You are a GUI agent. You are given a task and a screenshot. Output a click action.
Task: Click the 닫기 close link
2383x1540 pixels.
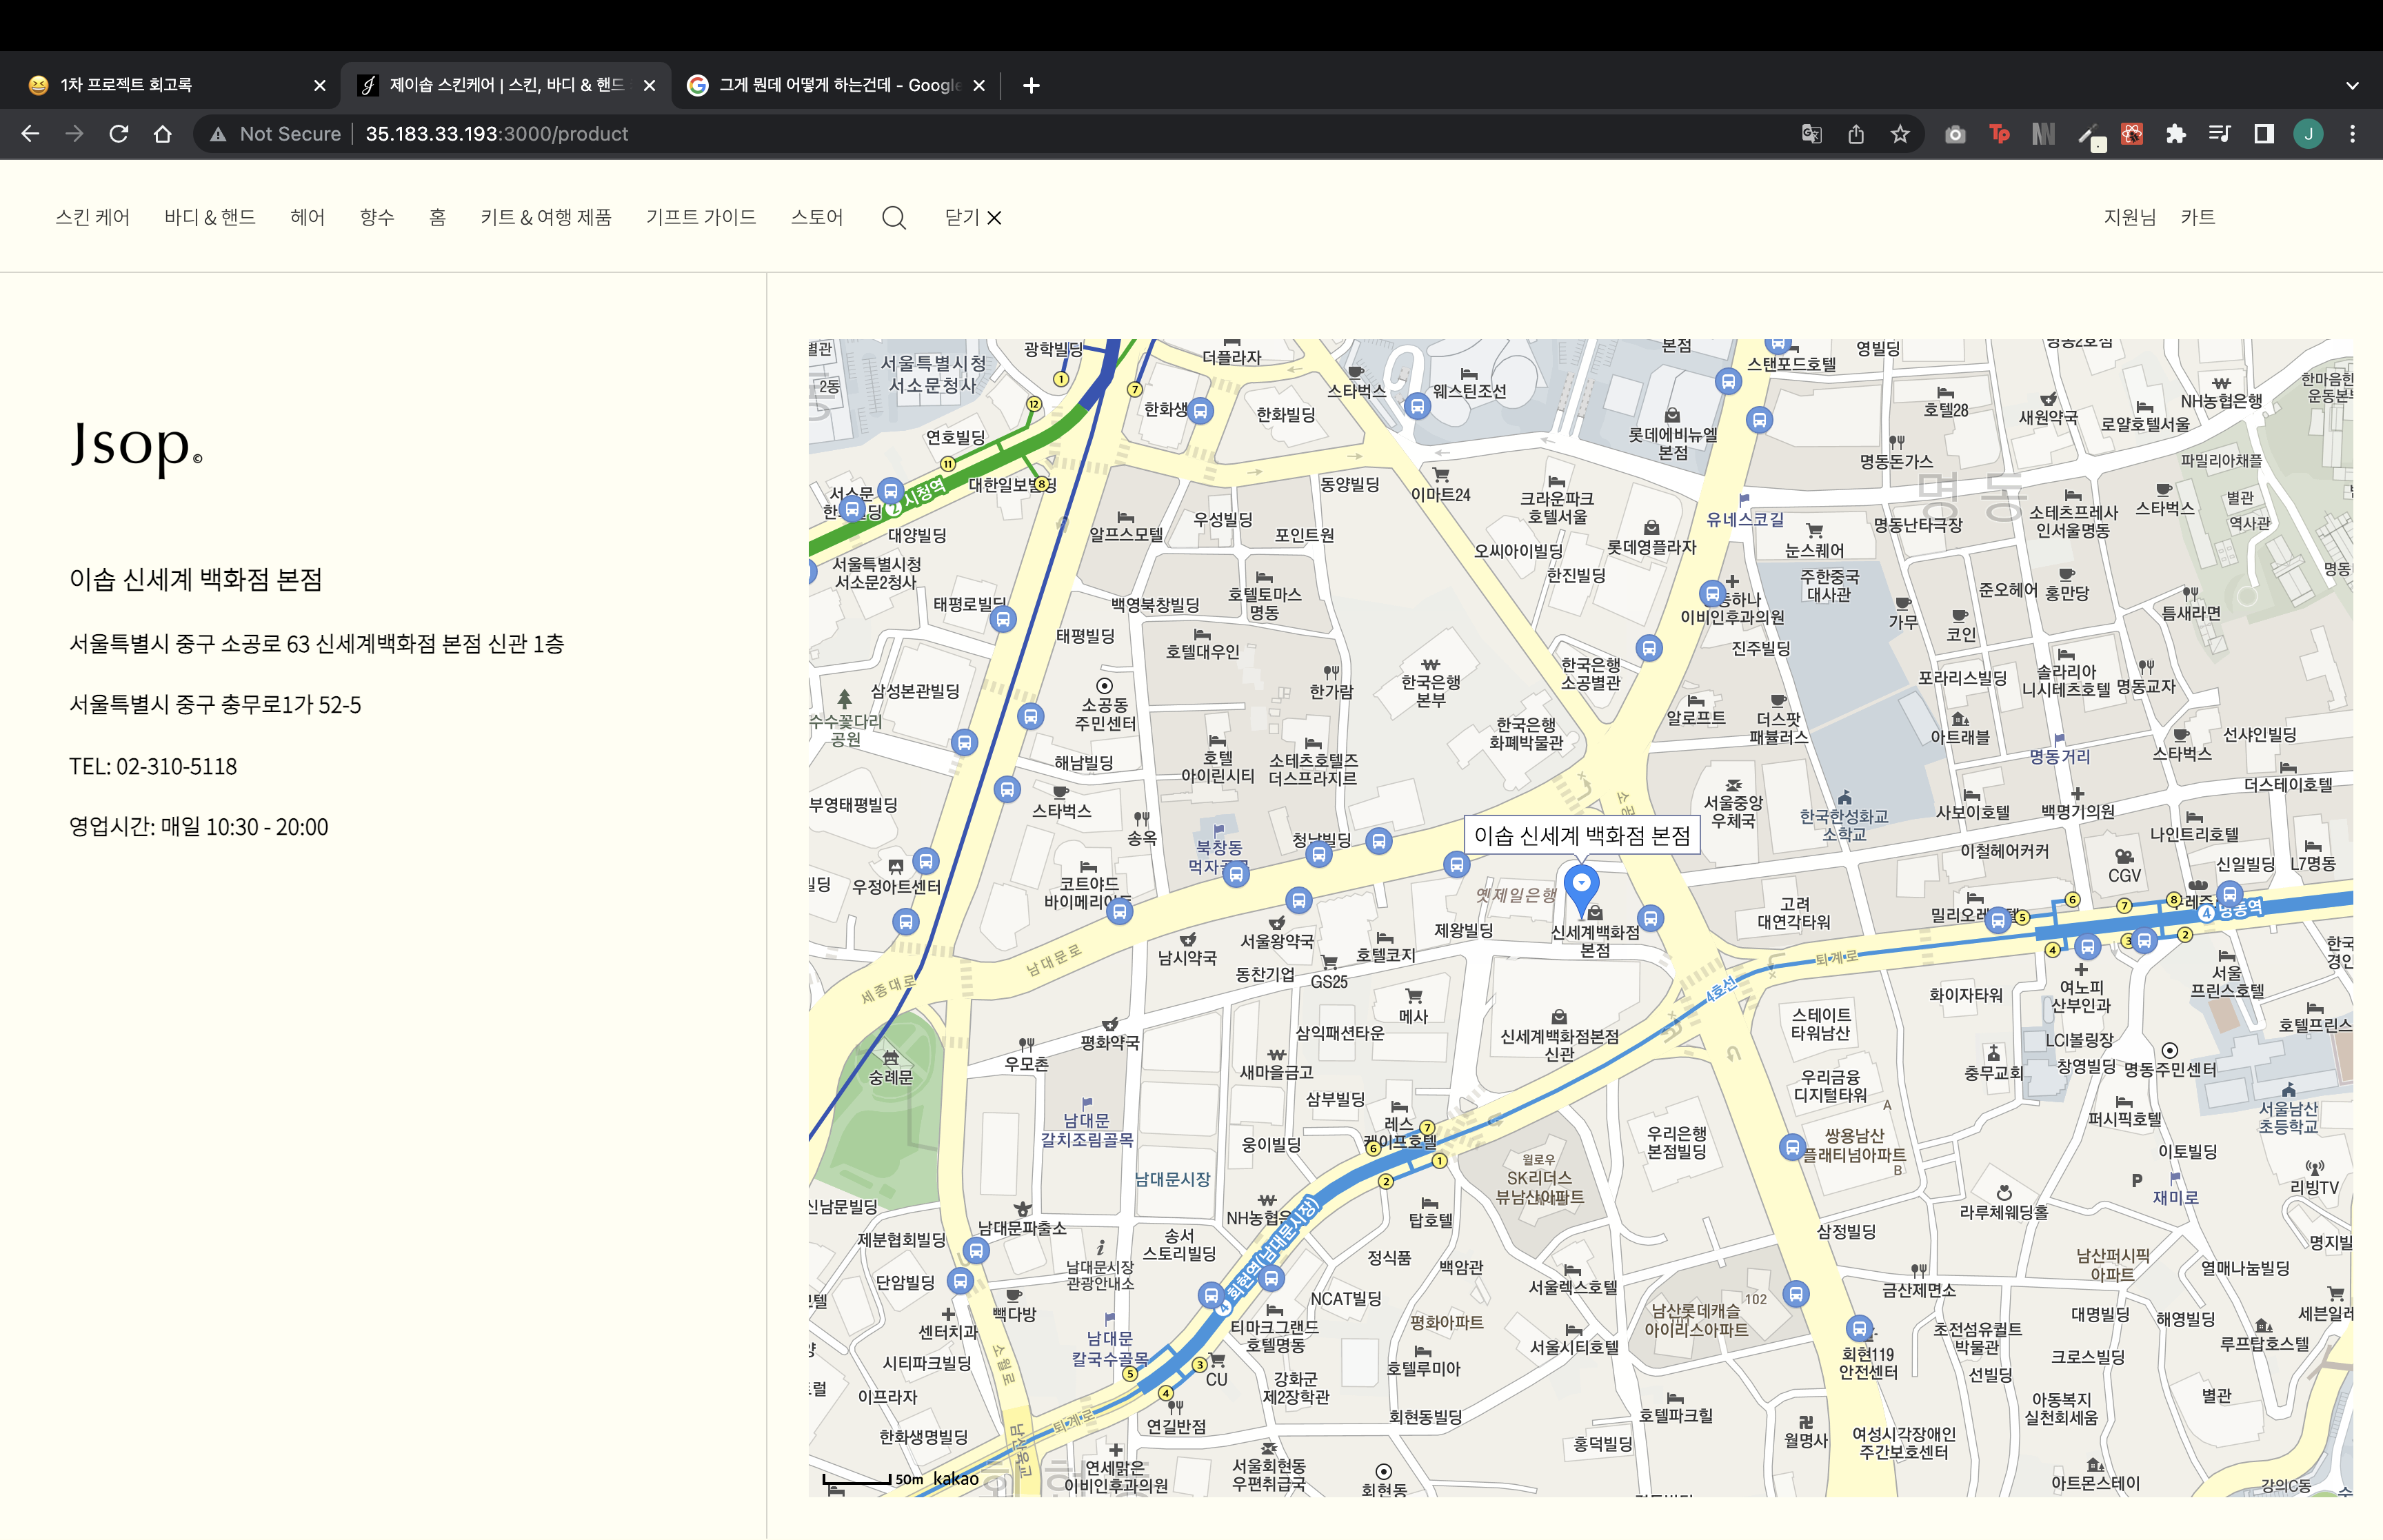[x=972, y=218]
